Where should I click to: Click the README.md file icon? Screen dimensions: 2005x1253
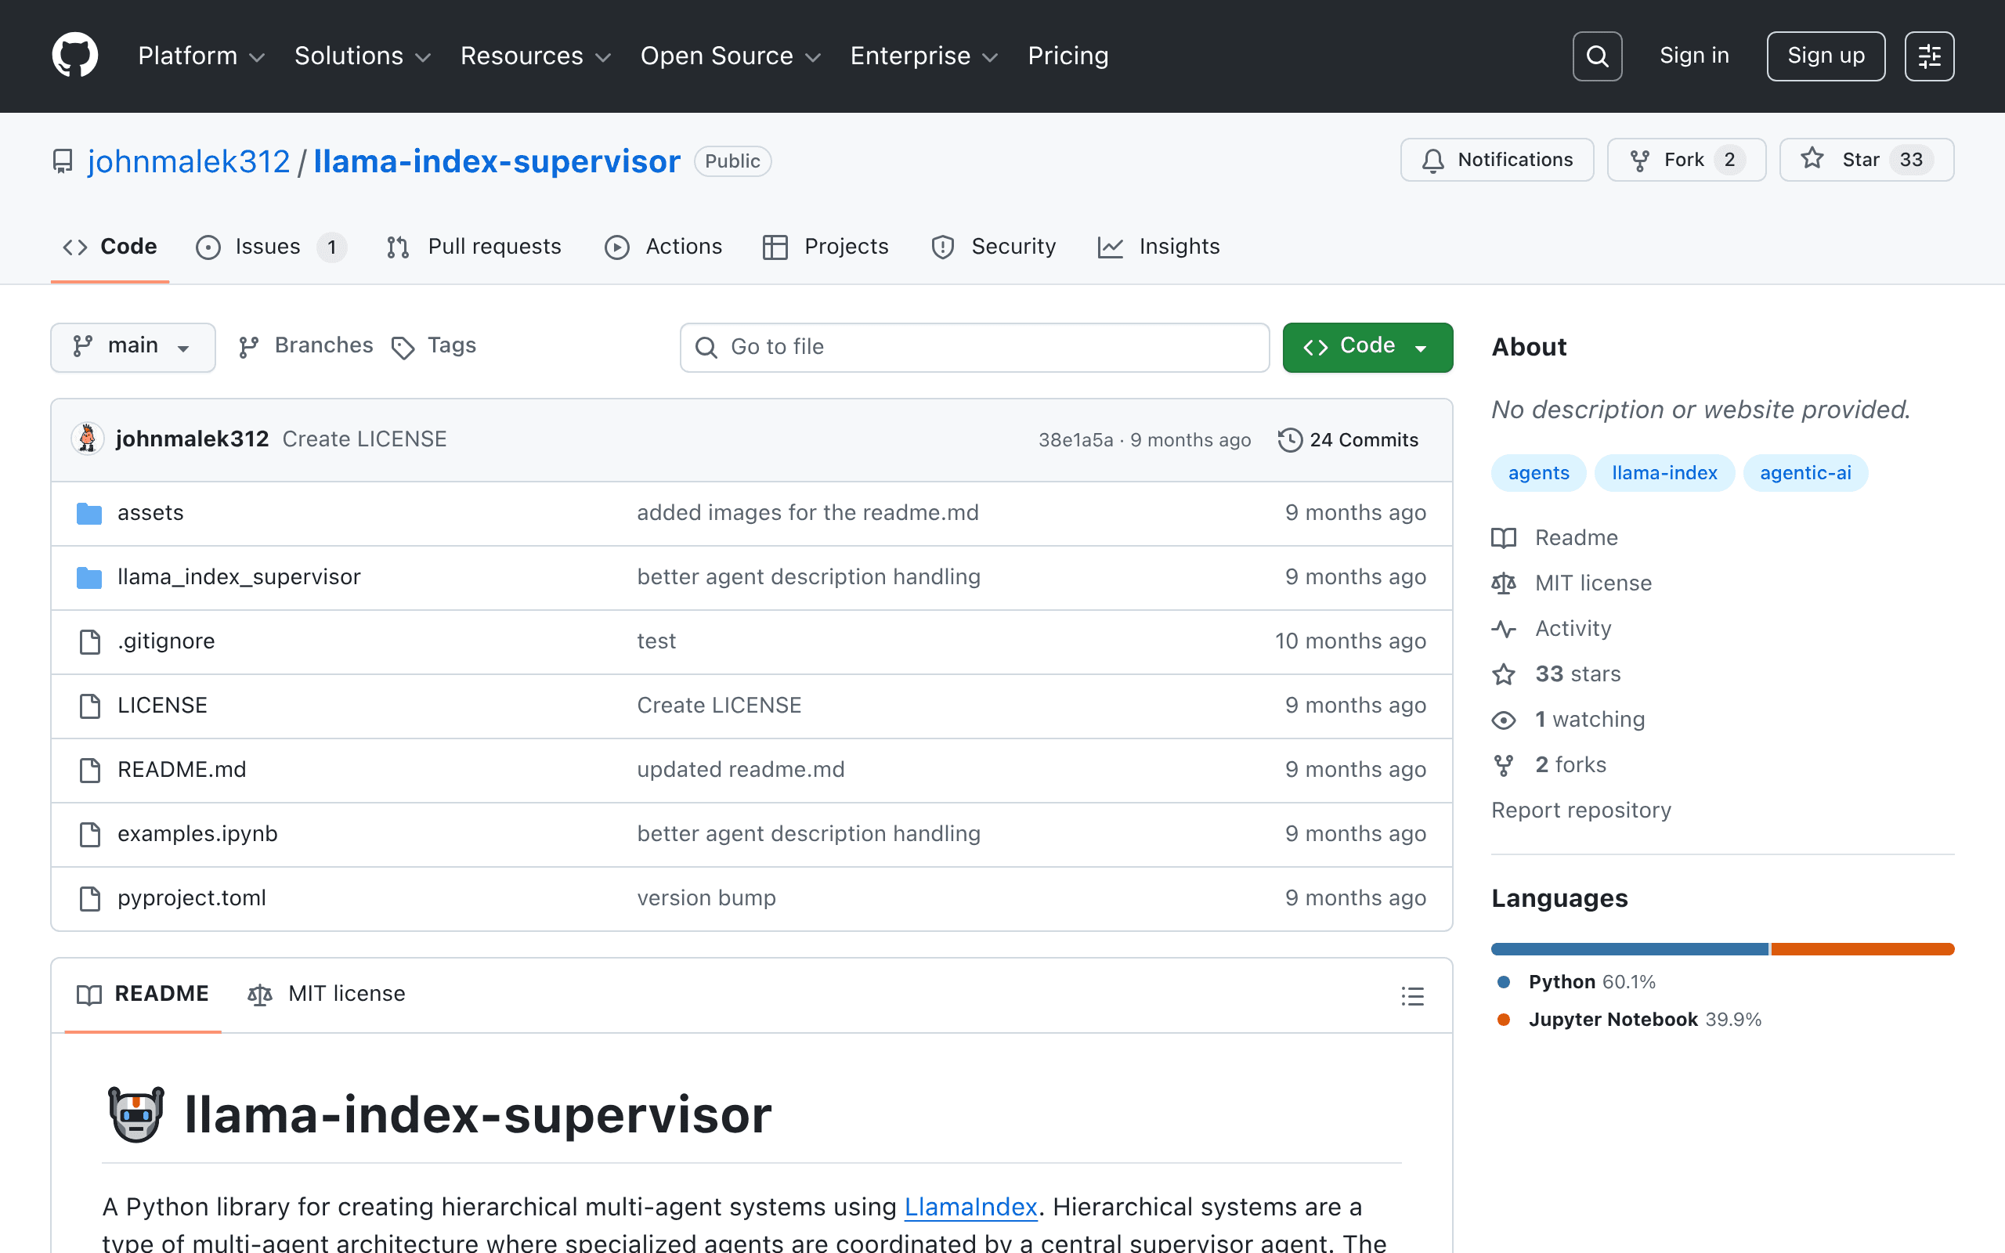[x=89, y=770]
